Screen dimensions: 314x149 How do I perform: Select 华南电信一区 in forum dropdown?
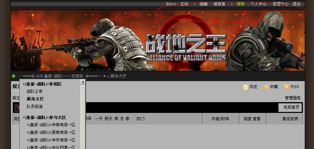point(51,125)
